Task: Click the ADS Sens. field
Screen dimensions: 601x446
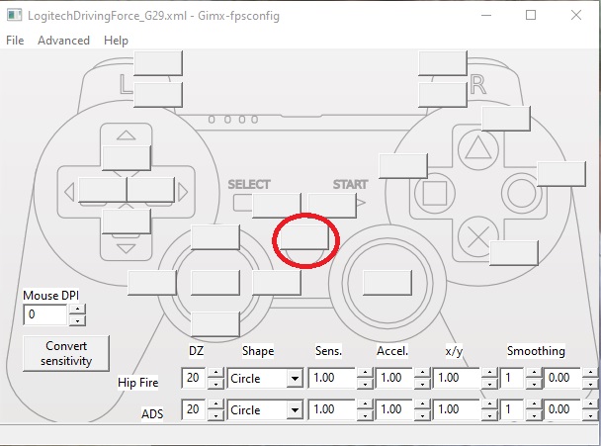Action: [332, 409]
